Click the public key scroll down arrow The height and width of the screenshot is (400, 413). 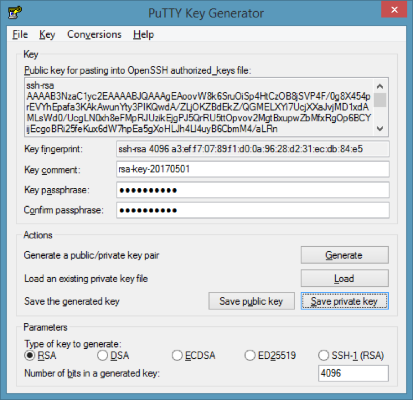pos(380,129)
